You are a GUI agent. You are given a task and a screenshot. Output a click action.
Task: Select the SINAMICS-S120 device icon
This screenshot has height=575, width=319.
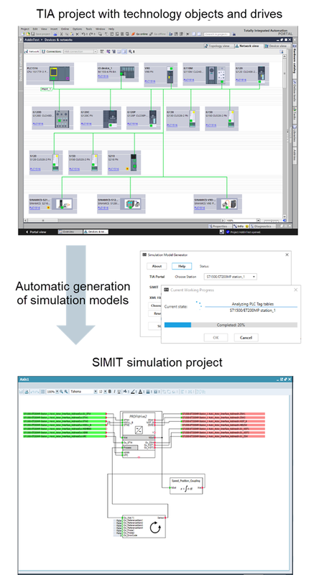(132, 204)
